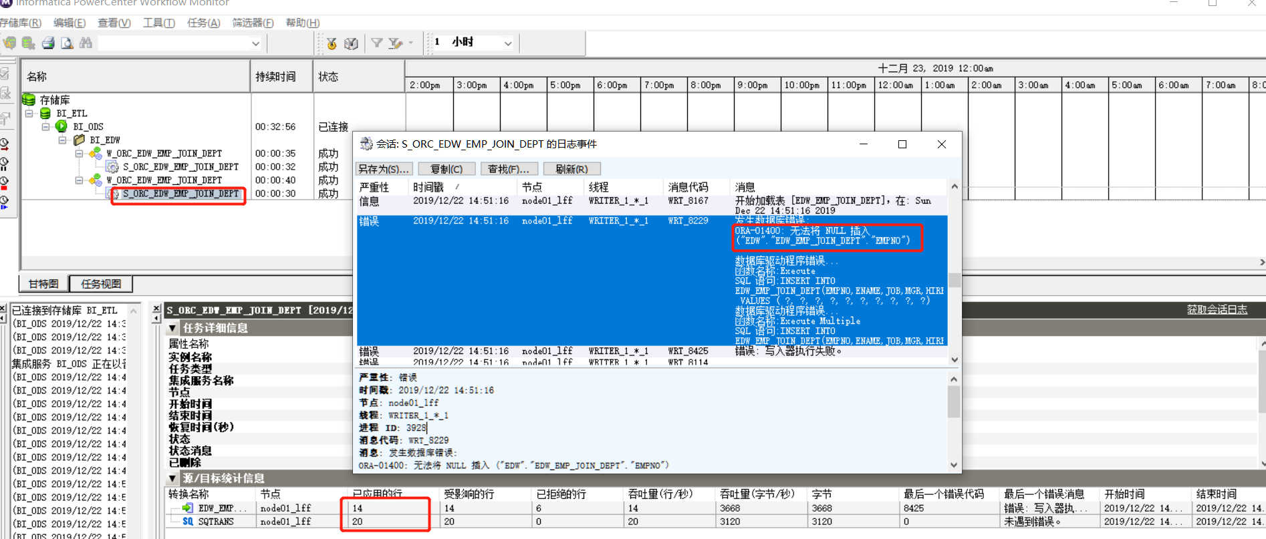Viewport: 1266px width, 539px height.
Task: Click the 查找(F)... button
Action: click(509, 169)
